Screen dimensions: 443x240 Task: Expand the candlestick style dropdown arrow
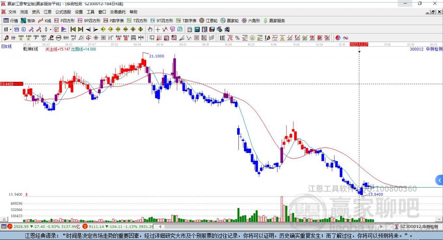coord(51,29)
